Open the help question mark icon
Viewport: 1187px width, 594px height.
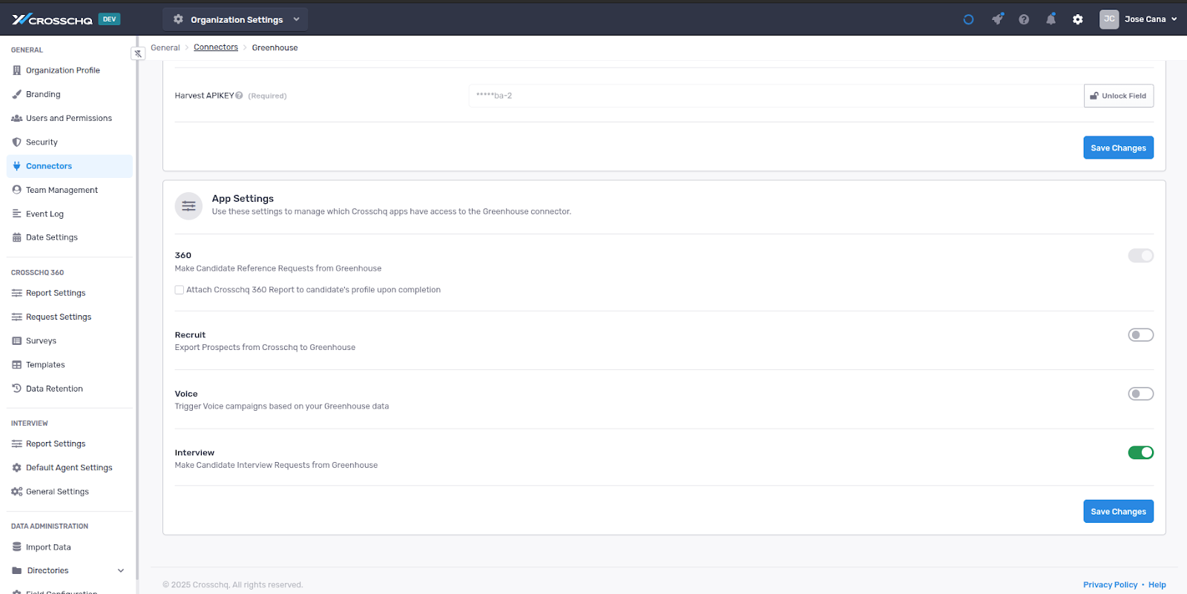coord(1024,19)
